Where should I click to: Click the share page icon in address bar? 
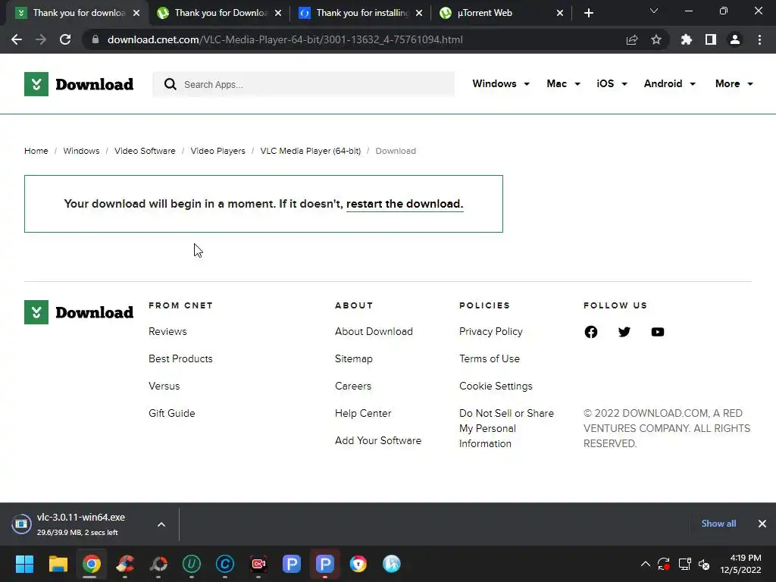632,39
